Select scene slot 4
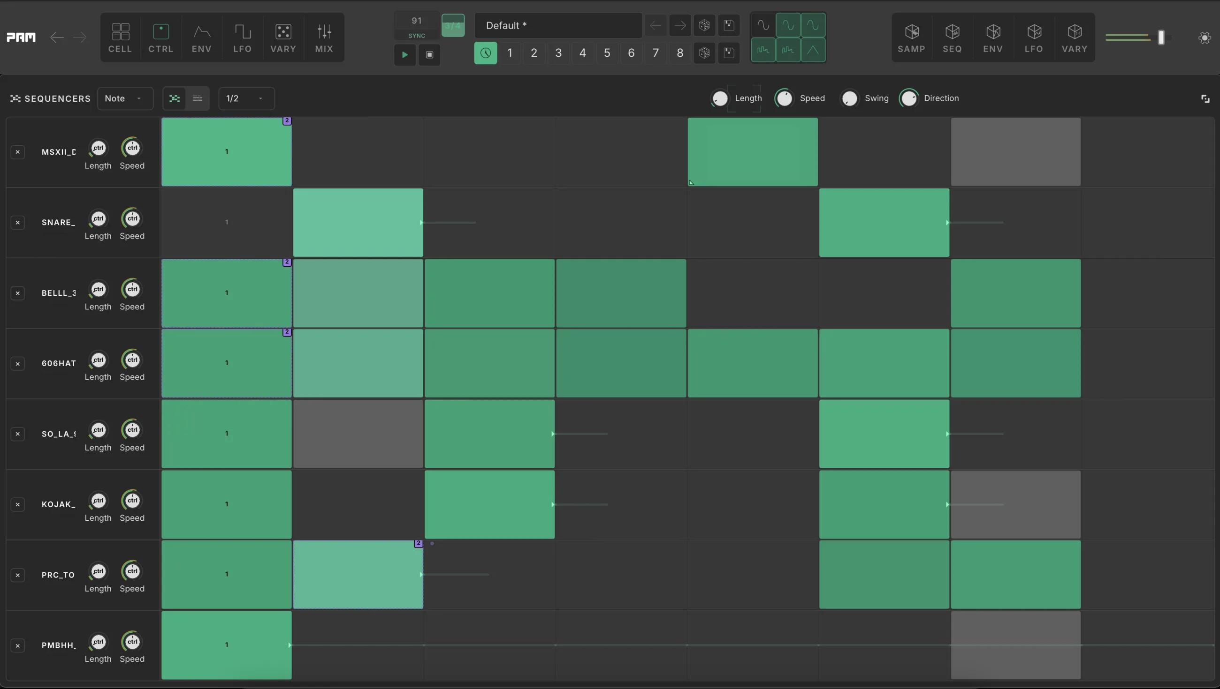1220x689 pixels. (582, 53)
